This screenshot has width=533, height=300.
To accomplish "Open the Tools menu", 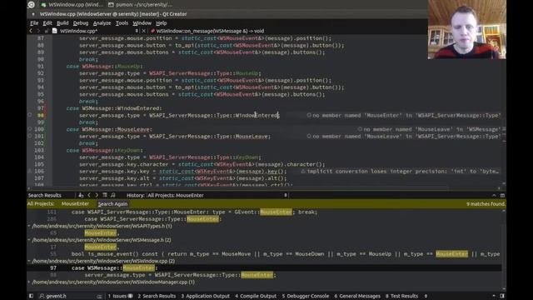I will click(122, 23).
